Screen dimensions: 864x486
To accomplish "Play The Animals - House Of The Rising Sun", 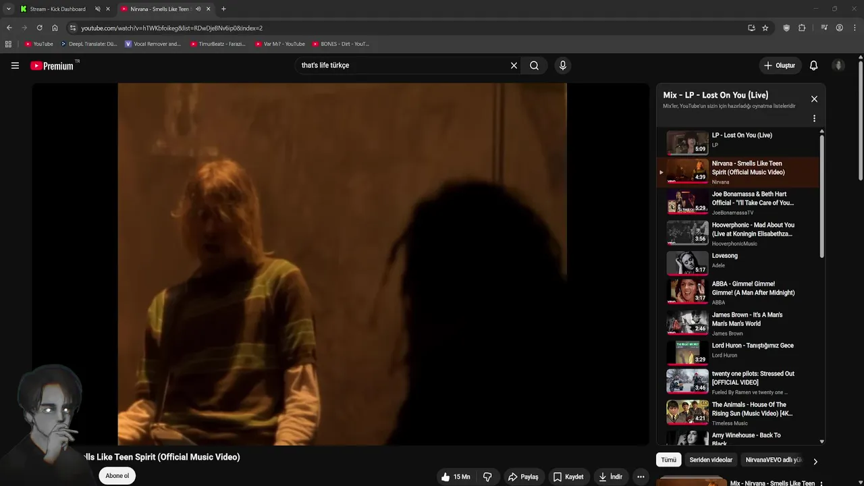I will click(739, 413).
